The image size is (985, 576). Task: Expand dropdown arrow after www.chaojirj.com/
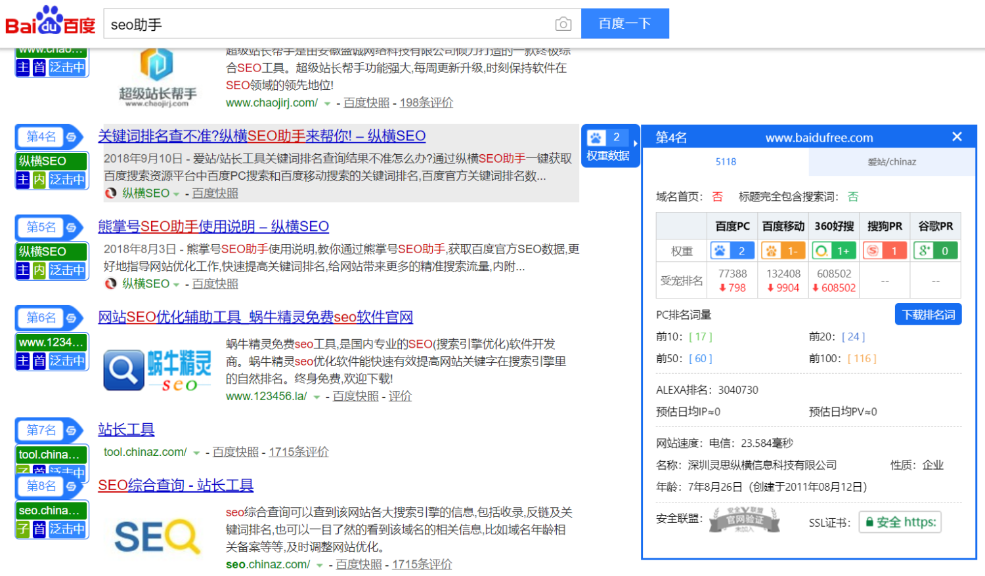pos(327,104)
